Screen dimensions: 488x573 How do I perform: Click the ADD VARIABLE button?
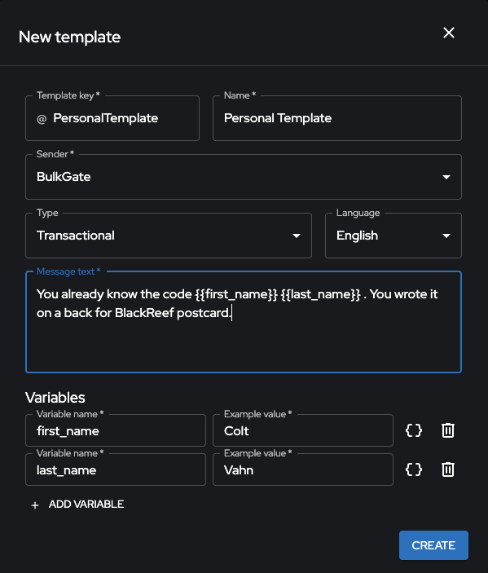[77, 505]
